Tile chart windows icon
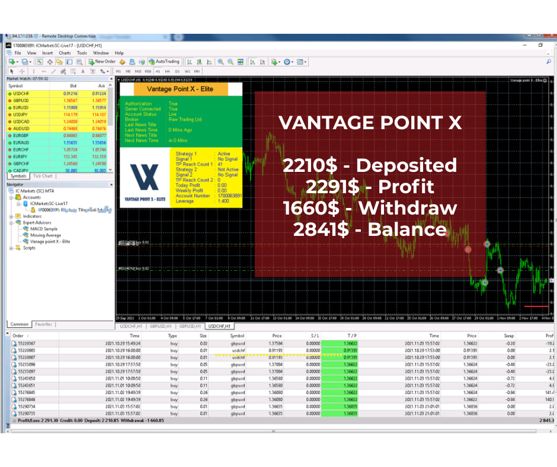Image resolution: width=557 pixels, height=467 pixels. (x=241, y=62)
